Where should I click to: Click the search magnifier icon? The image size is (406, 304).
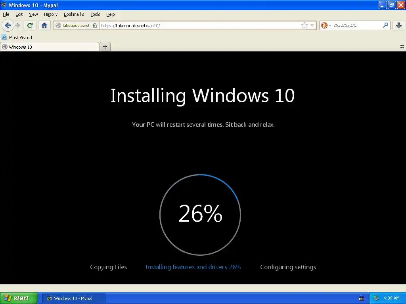[385, 25]
